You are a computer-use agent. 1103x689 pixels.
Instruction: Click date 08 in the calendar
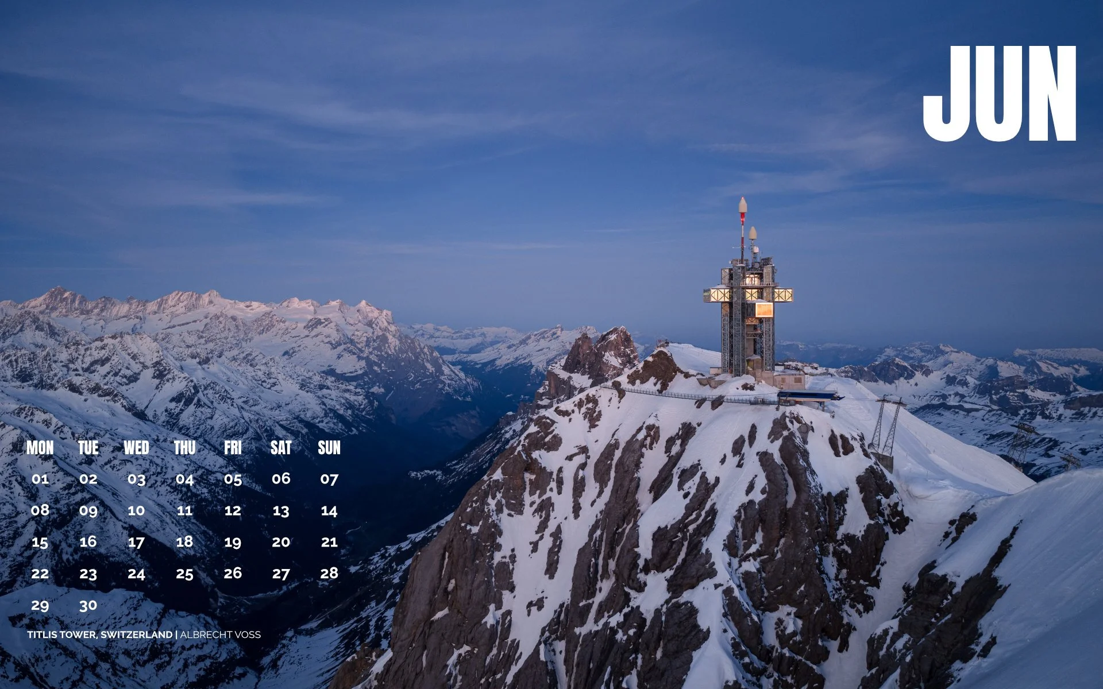coord(40,510)
